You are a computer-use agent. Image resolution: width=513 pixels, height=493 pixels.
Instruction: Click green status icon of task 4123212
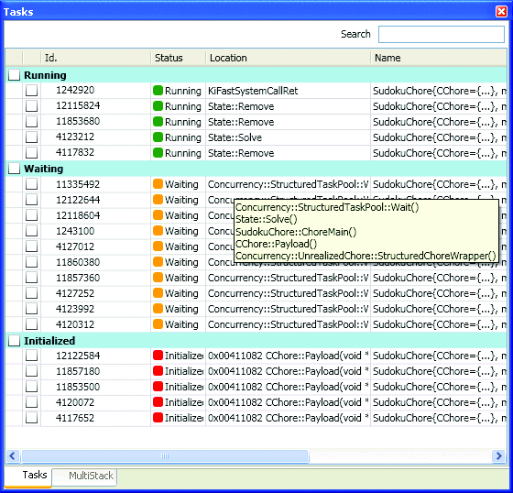(158, 137)
